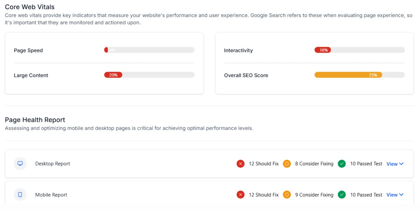Click the desktop monitor icon in Desktop Report
420x209 pixels.
[x=20, y=164]
